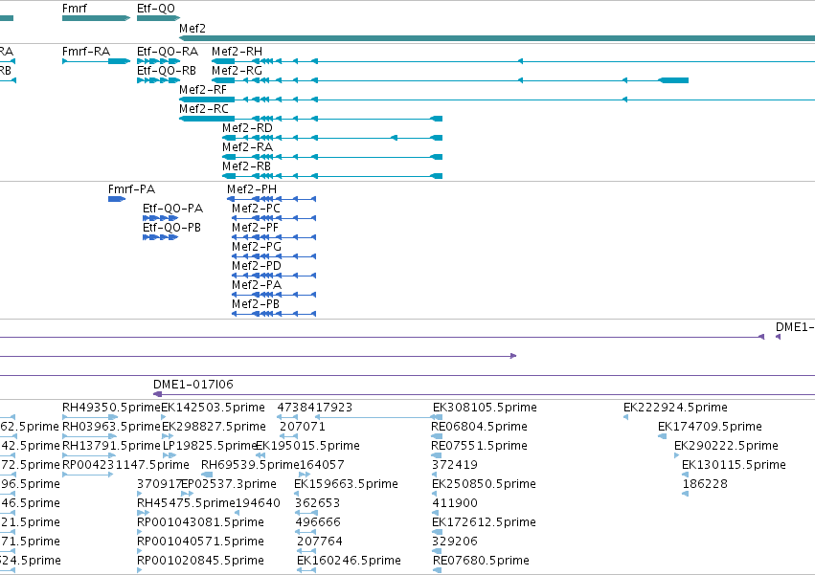The image size is (815, 575).
Task: Select the EK298827.5prime EST label
Action: pos(215,427)
